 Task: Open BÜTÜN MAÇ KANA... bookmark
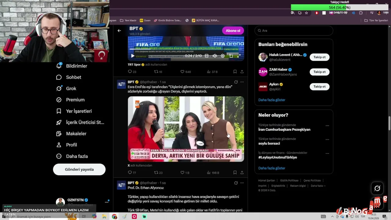click(205, 20)
